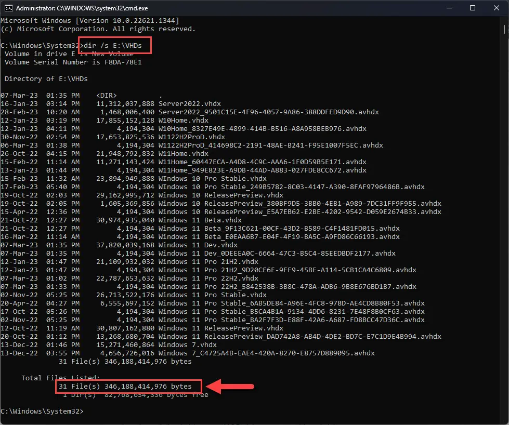Click 'Windows 11 Pro Stable.vhdx' entry
The height and width of the screenshot is (425, 509).
point(212,295)
